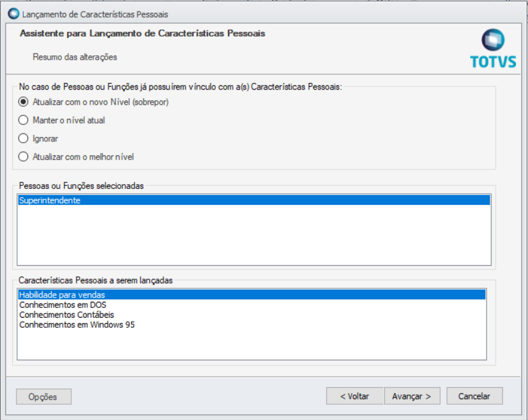Image resolution: width=528 pixels, height=420 pixels.
Task: Go back with the '< Voltar' button
Action: [355, 396]
